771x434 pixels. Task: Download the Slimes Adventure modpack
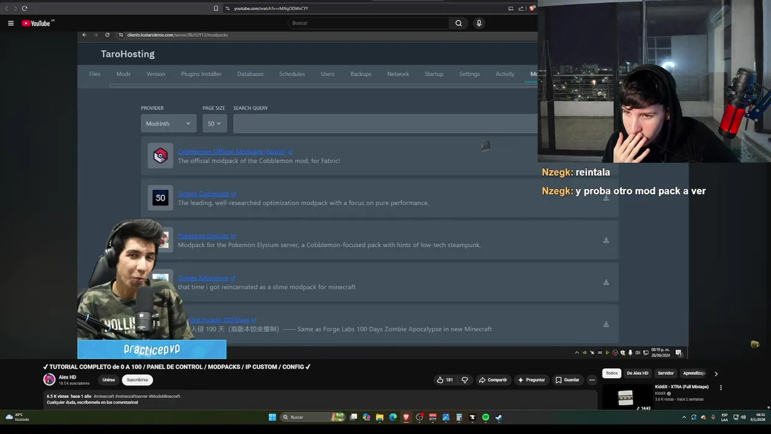tap(606, 282)
